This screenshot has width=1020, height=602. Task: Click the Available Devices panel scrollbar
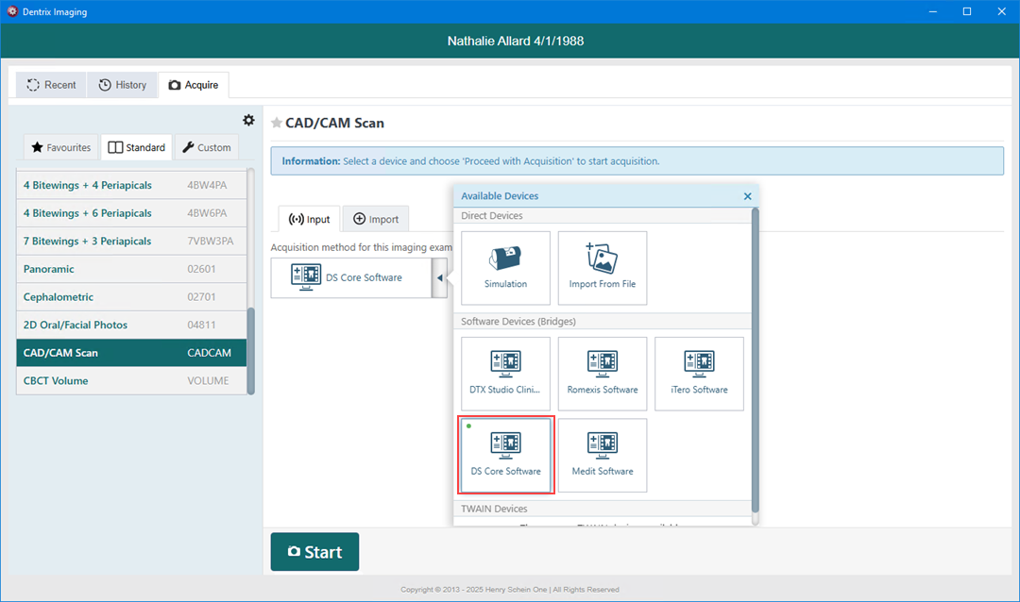click(x=754, y=359)
